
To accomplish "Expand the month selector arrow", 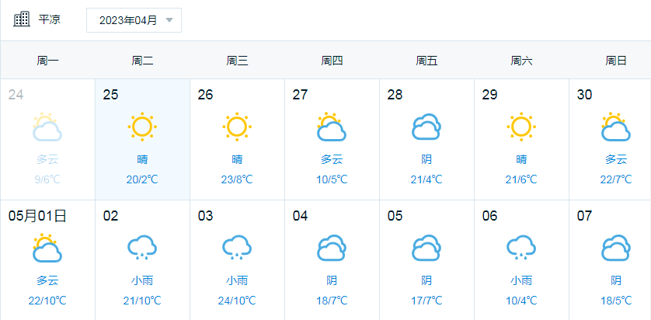I will 169,20.
